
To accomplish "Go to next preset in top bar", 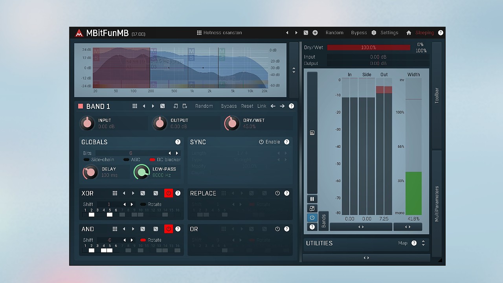I will pos(296,33).
